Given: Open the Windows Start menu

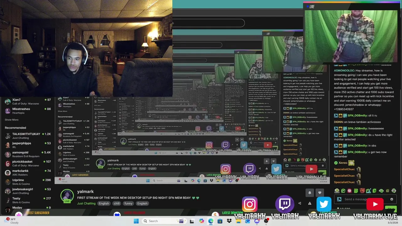Looking at the screenshot, I should [136, 221].
